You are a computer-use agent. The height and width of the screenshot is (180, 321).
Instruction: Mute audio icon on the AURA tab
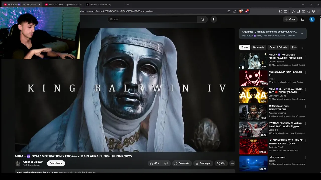click(x=9, y=4)
